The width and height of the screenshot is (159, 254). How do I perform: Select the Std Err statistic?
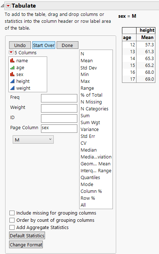[87, 136]
